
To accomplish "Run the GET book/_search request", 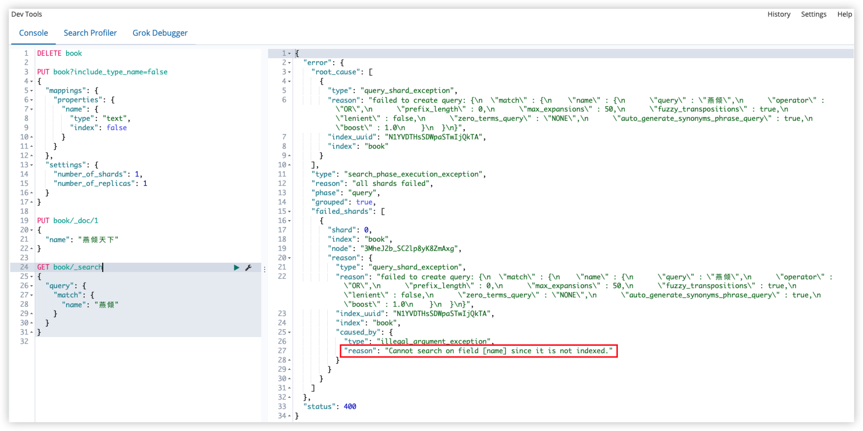I will (x=236, y=268).
